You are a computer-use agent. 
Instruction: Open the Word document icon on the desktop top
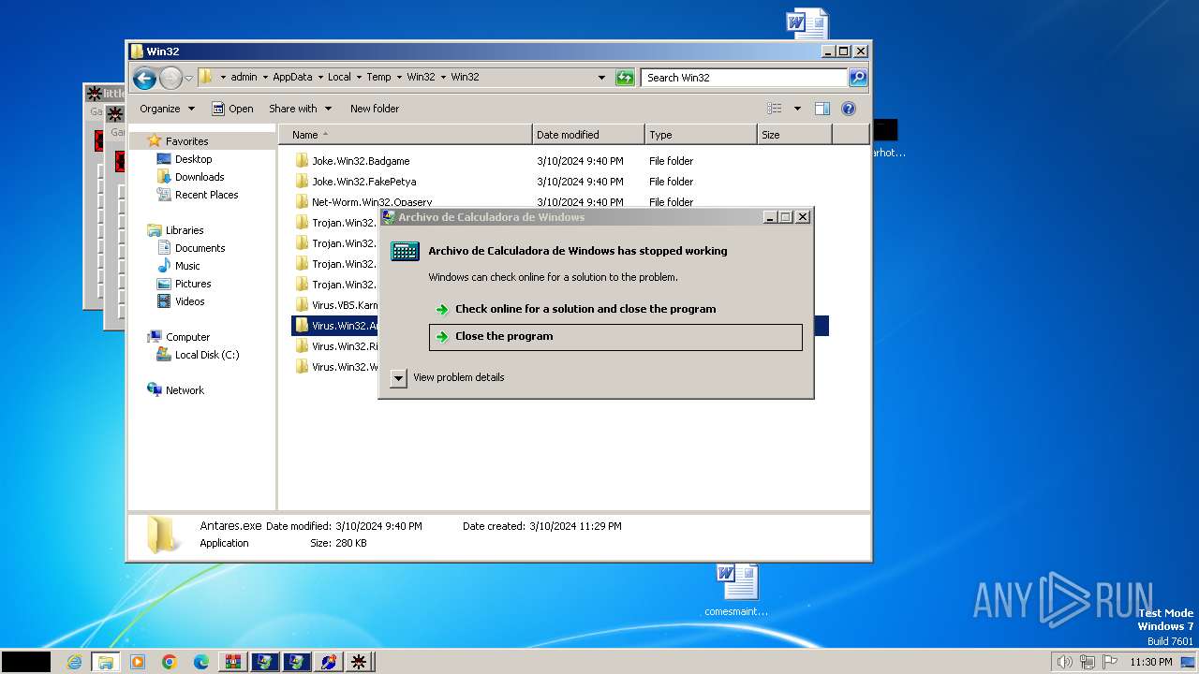807,22
